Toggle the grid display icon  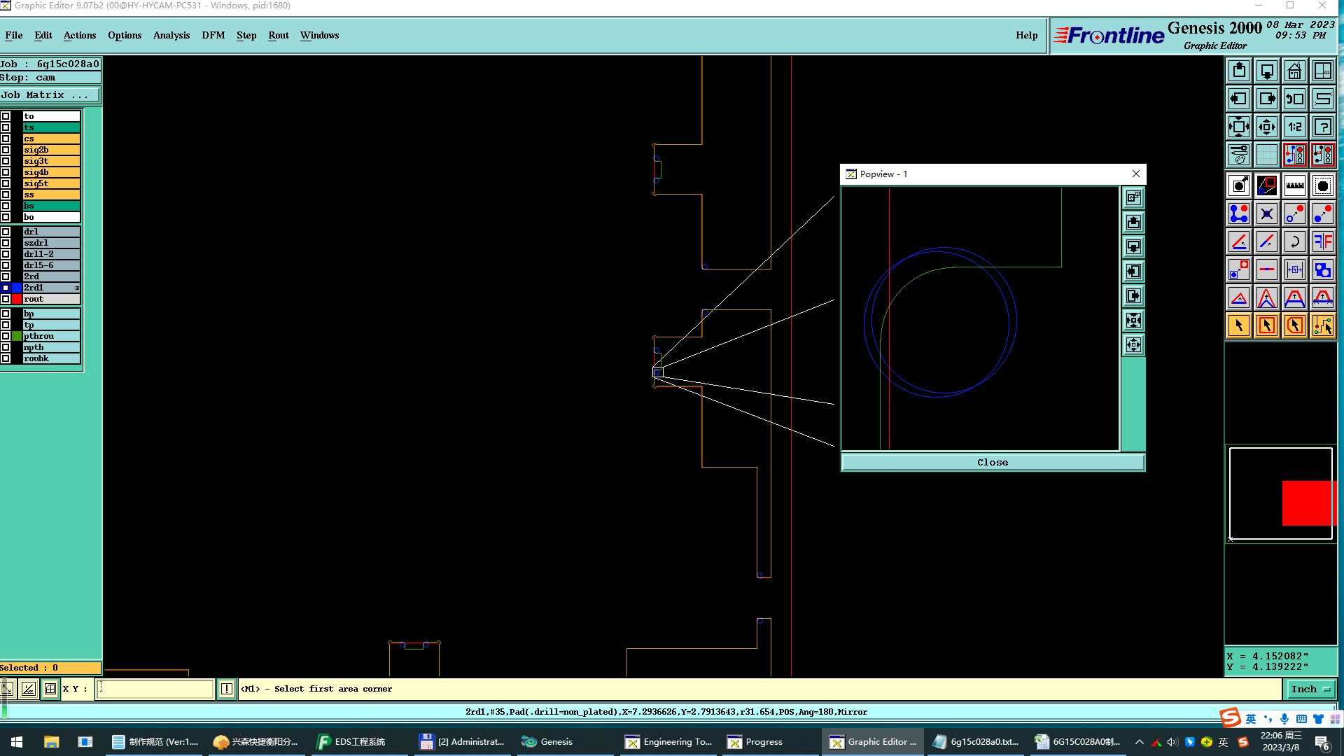pos(1266,155)
